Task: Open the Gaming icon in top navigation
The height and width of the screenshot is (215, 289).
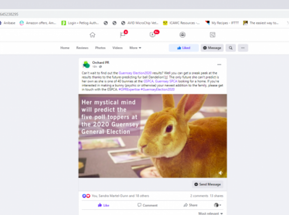Action: pos(213,35)
